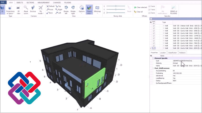Enable Fly mode camera
The image size is (202, 113).
(x=41, y=10)
